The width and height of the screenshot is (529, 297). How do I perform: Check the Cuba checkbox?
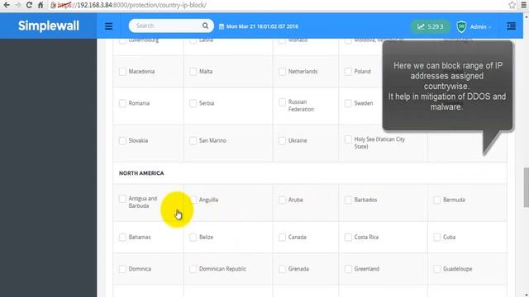(437, 237)
